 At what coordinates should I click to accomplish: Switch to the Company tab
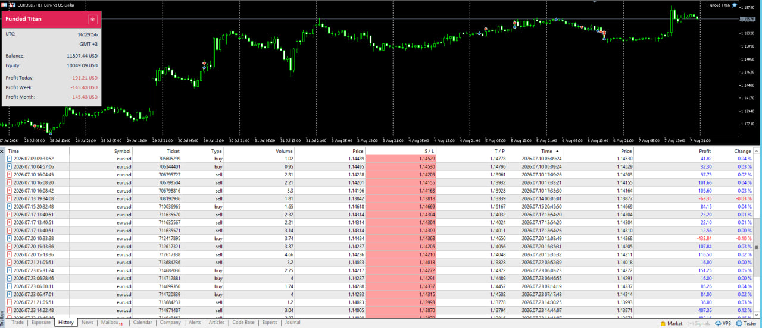170,323
